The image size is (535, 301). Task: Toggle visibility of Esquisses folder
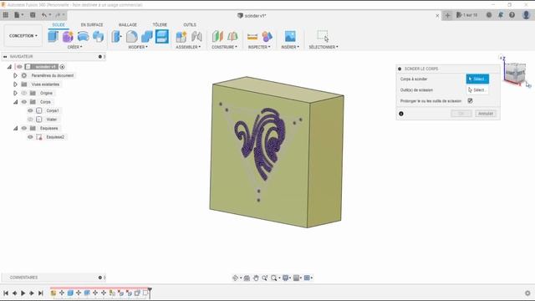click(24, 128)
